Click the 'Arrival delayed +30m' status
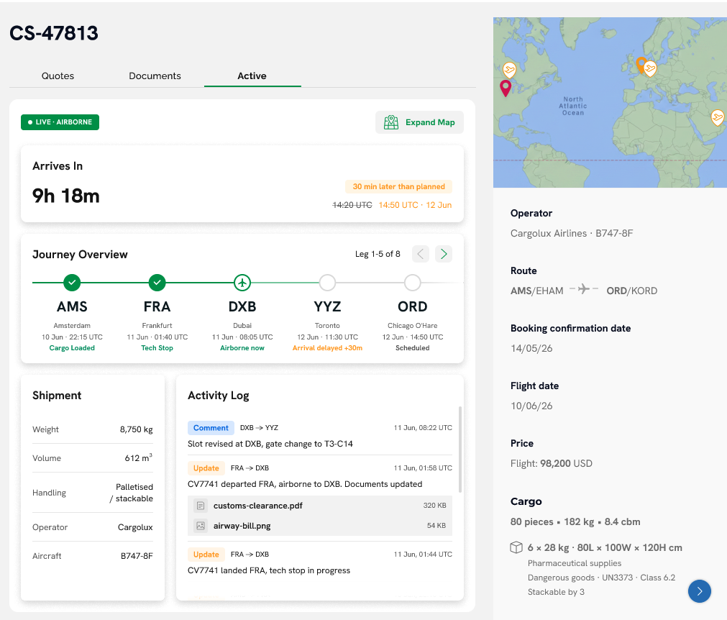The width and height of the screenshot is (727, 620). coord(327,348)
